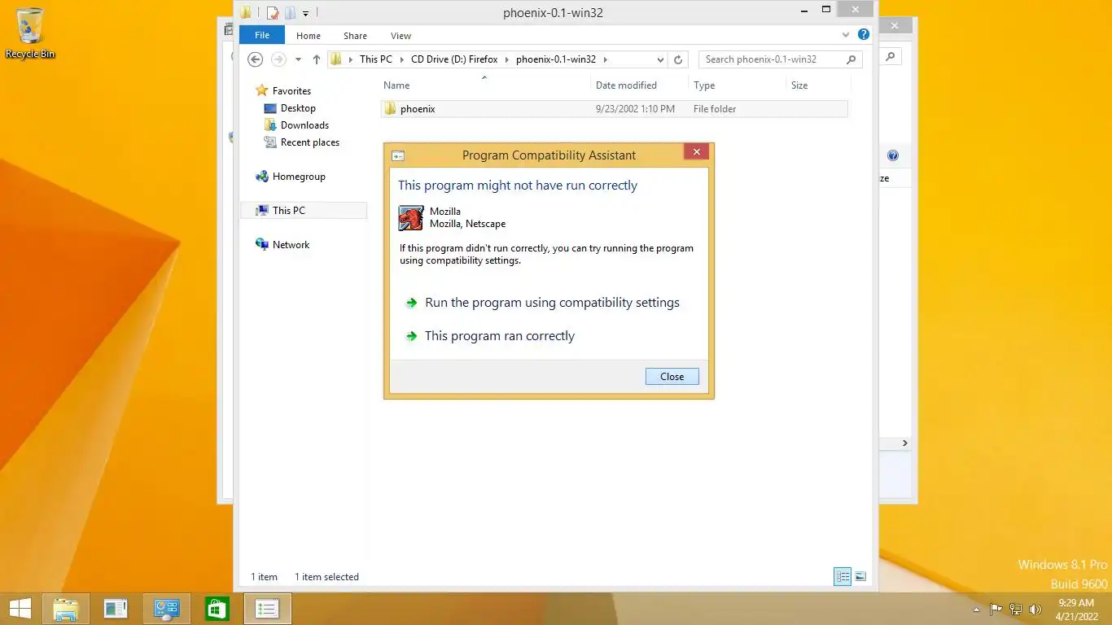The width and height of the screenshot is (1112, 625).
Task: Click the network tray icon
Action: point(1015,609)
